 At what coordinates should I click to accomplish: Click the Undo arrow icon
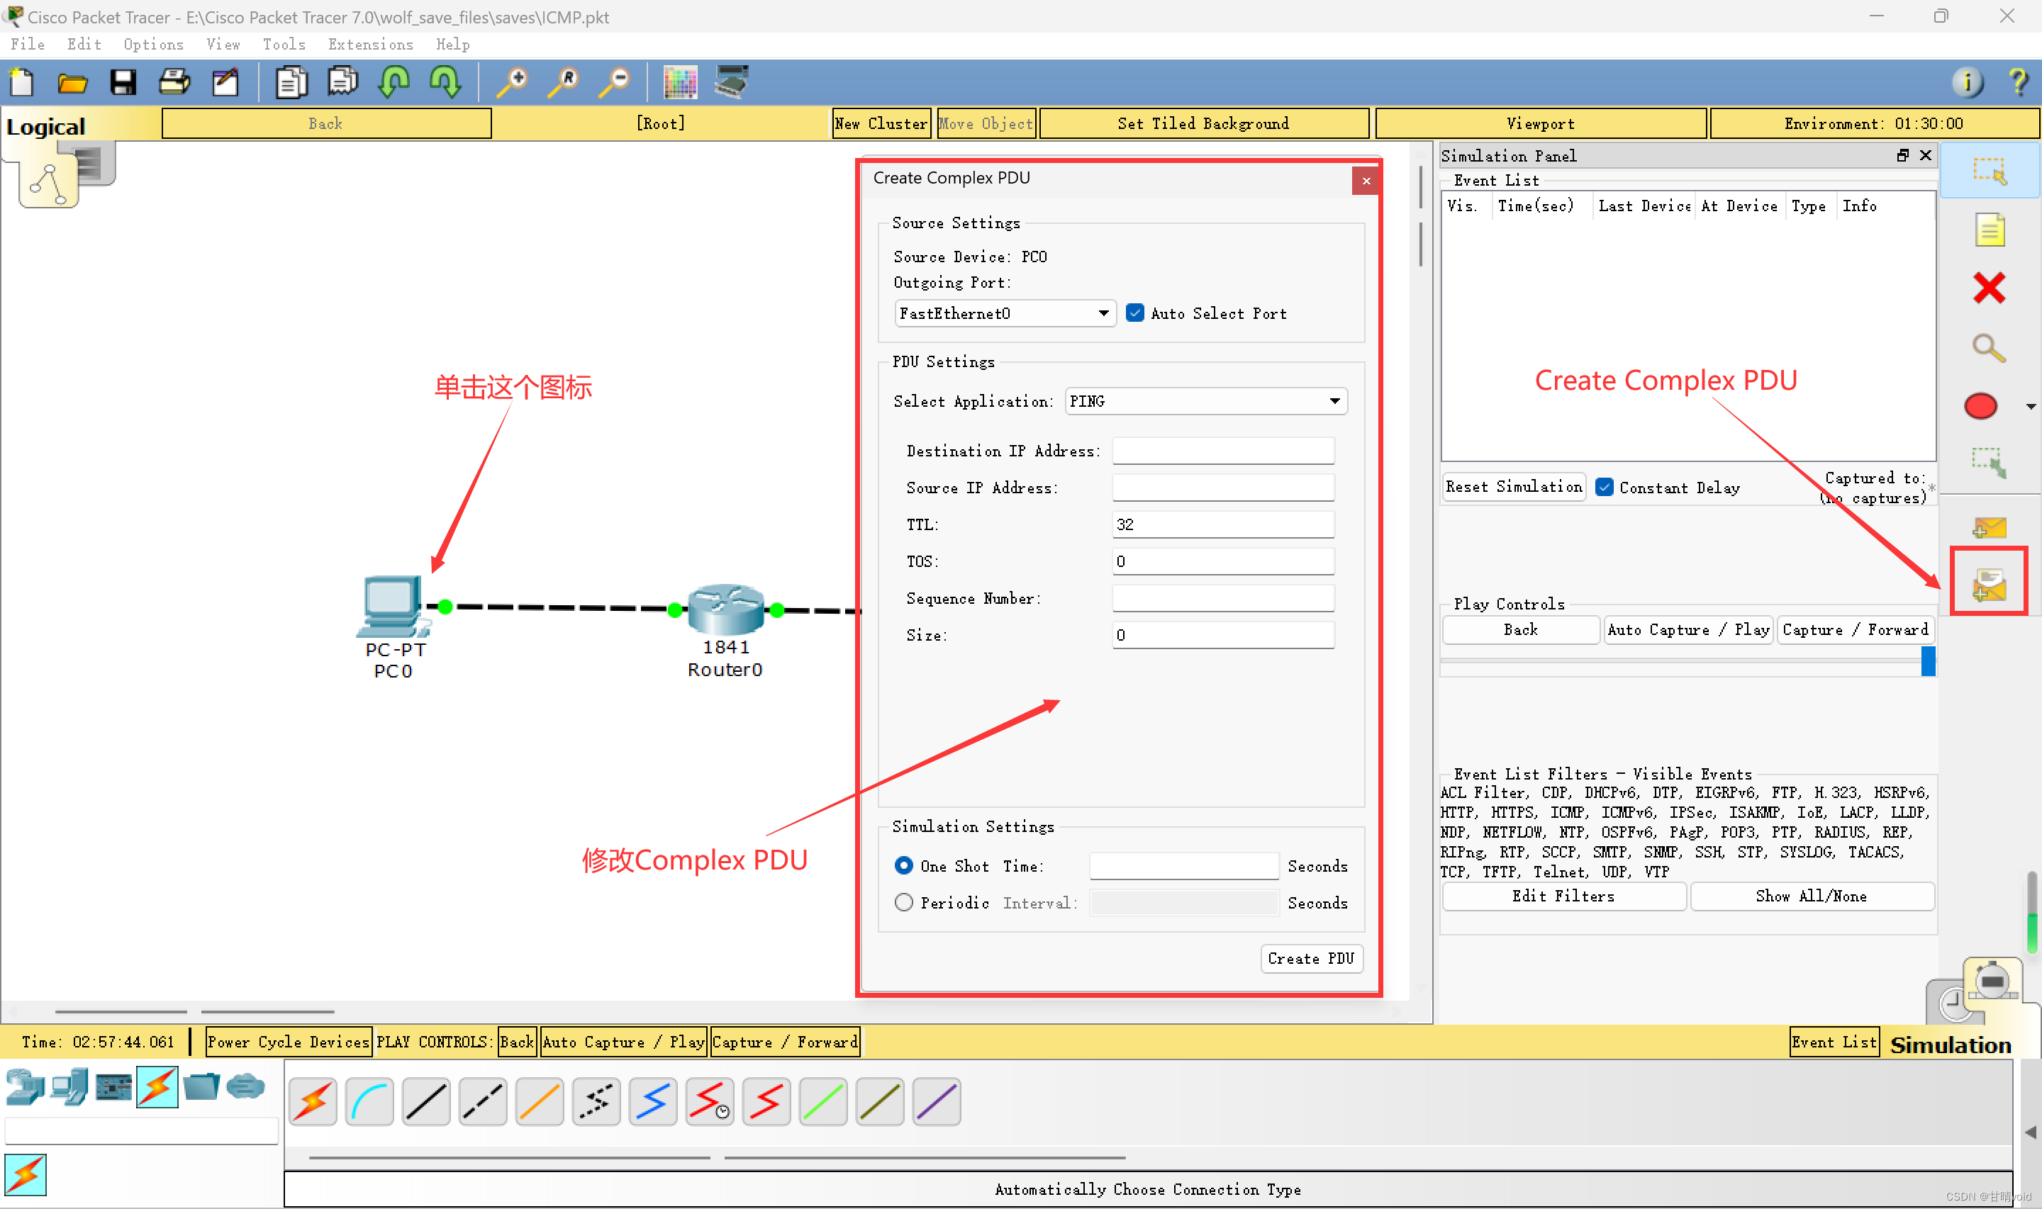tap(394, 82)
